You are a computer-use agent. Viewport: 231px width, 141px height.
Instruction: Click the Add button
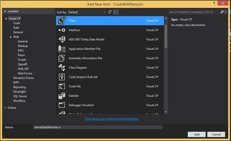(197, 134)
